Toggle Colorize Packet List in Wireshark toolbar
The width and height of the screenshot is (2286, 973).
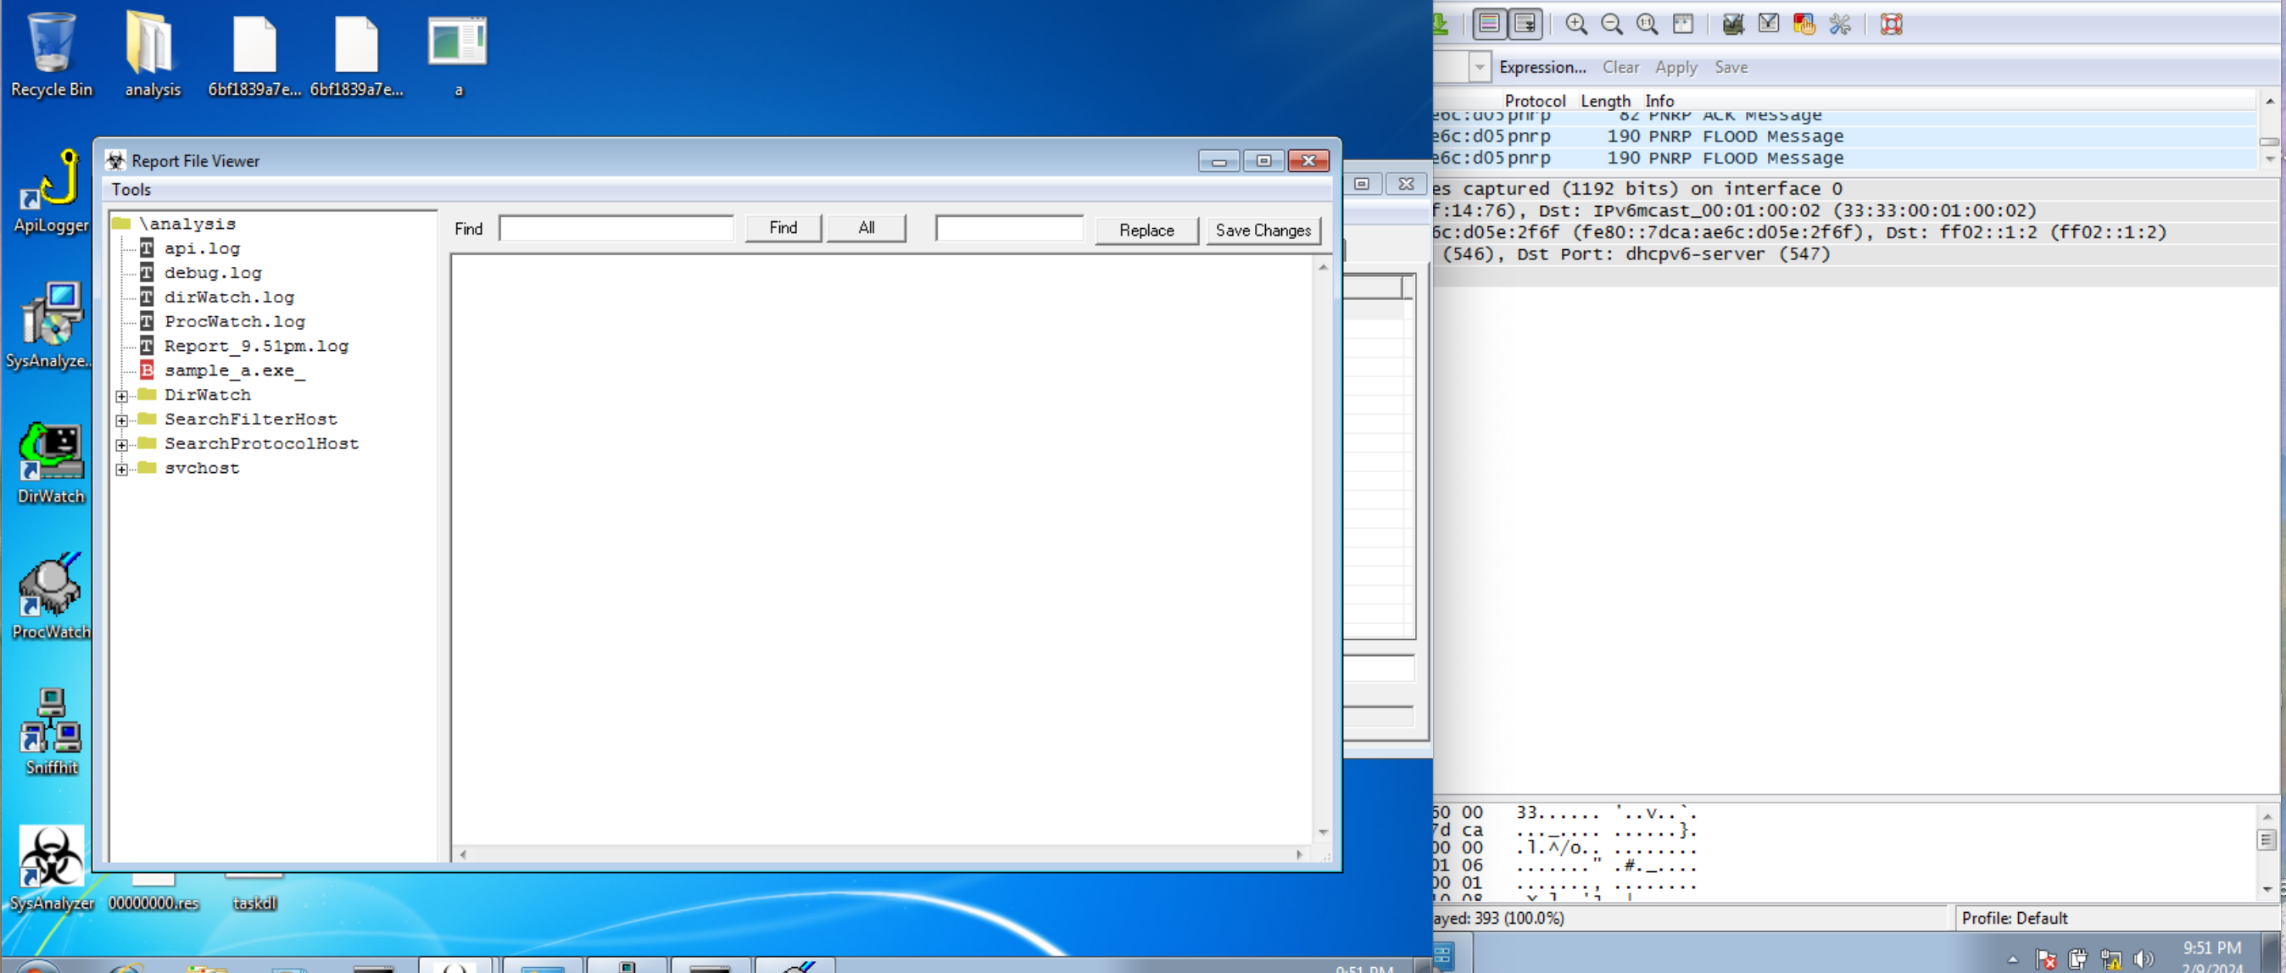1489,24
